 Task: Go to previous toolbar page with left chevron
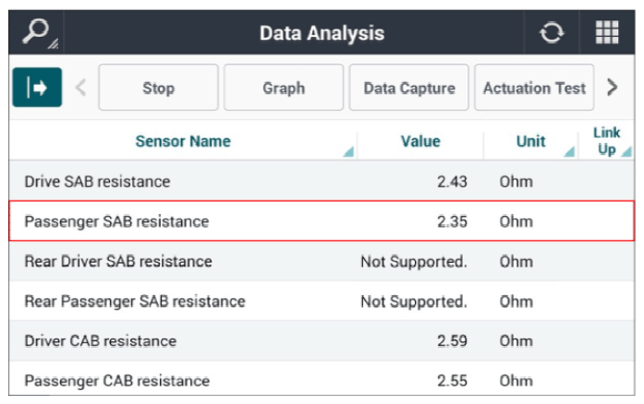(x=81, y=88)
